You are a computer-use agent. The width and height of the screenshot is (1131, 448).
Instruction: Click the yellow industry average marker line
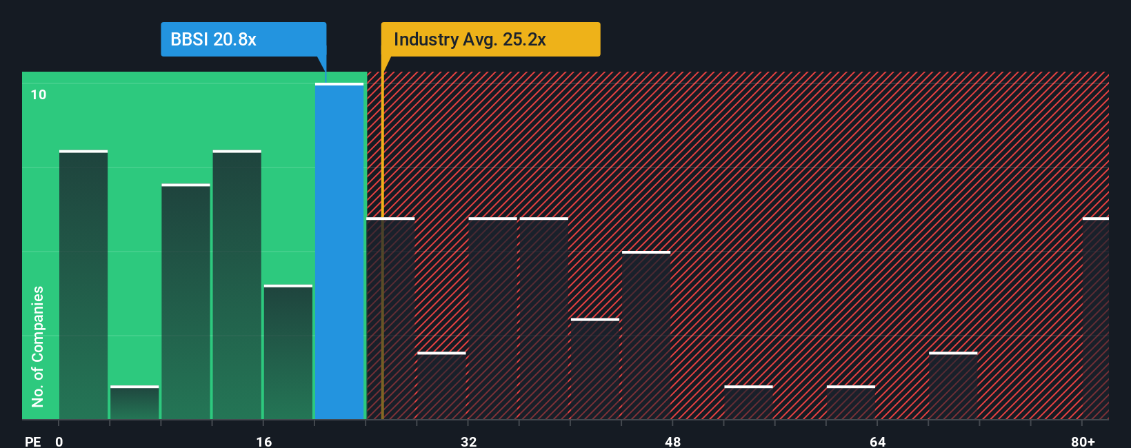(382, 238)
